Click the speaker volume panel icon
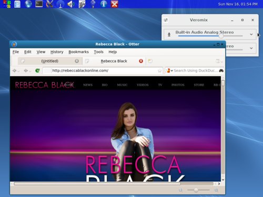 point(71,4)
